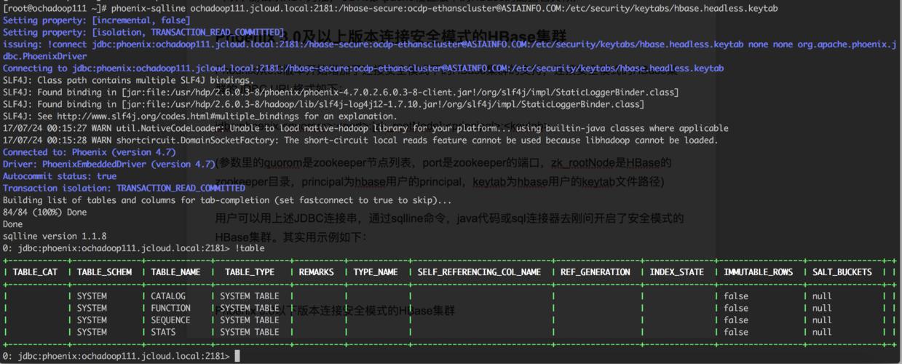Select the STATS table name cell

162,332
